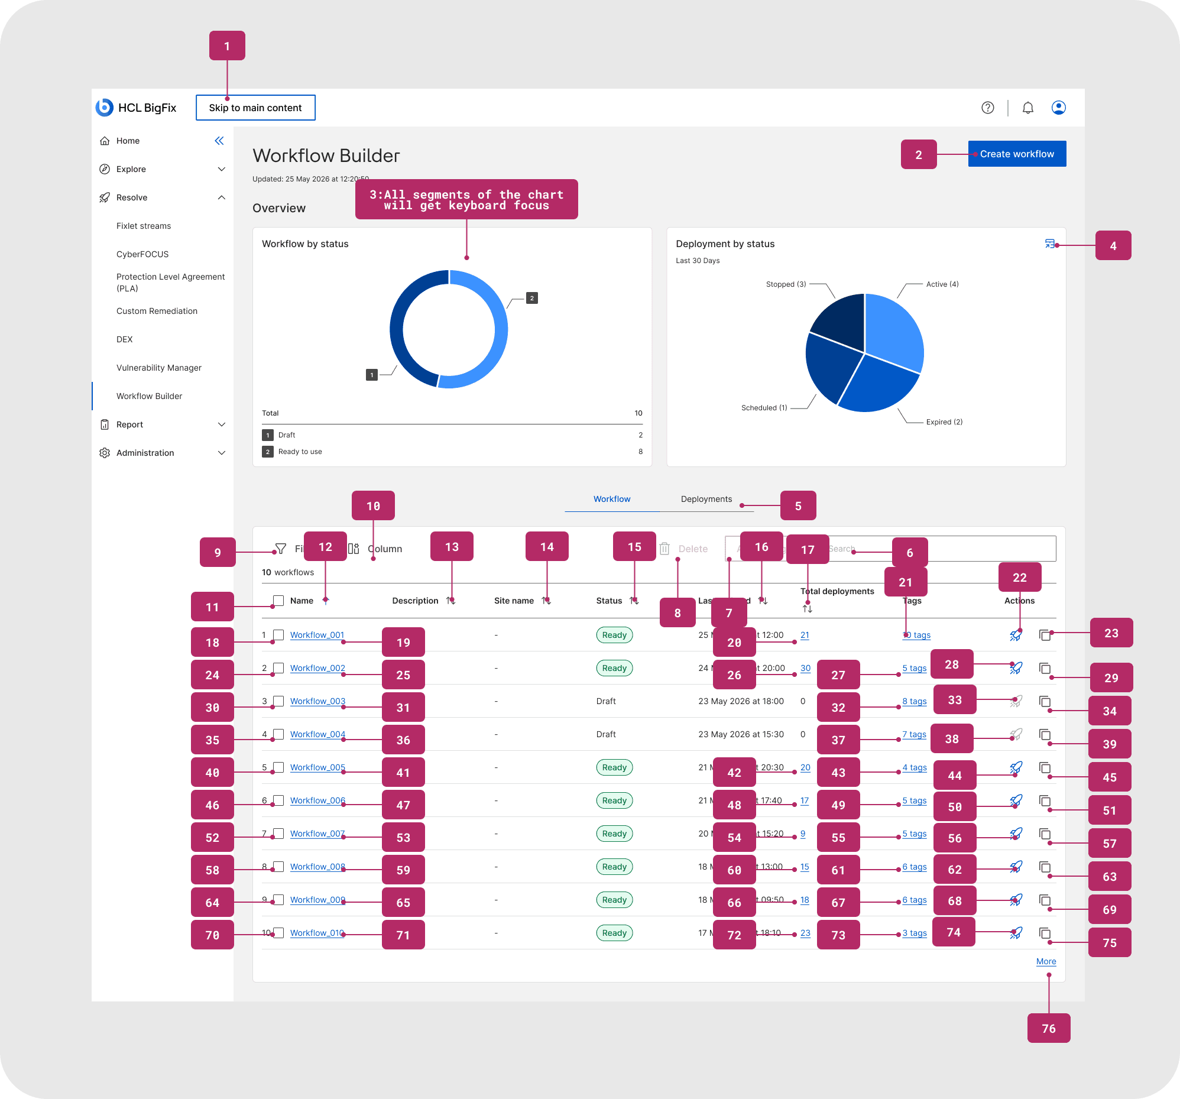Click the deploy rocket icon for Workflow_009
Screen dimensions: 1180x1099
coord(1016,900)
